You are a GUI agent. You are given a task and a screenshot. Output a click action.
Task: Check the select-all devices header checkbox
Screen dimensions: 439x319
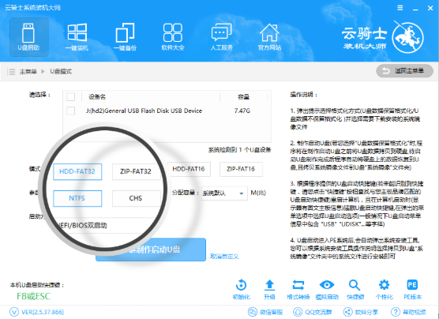pyautogui.click(x=70, y=97)
